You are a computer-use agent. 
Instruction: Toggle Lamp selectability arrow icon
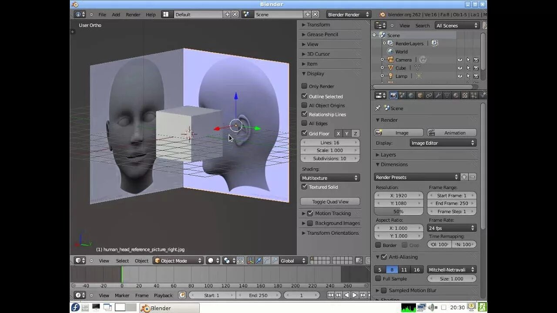468,76
